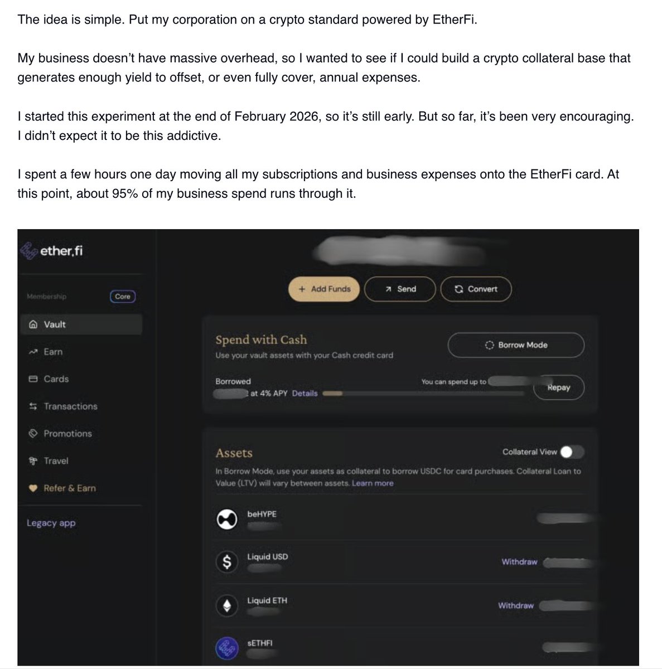Open the Vault section

pos(55,324)
